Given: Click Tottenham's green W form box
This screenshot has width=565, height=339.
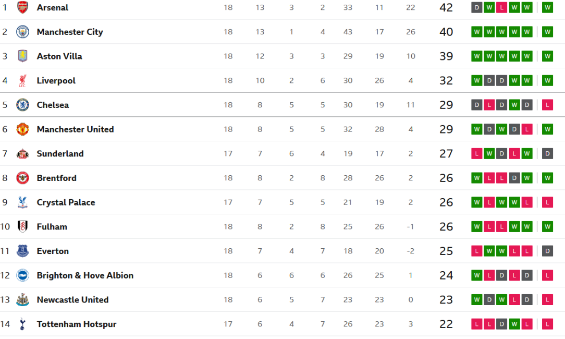Looking at the screenshot, I should (514, 324).
